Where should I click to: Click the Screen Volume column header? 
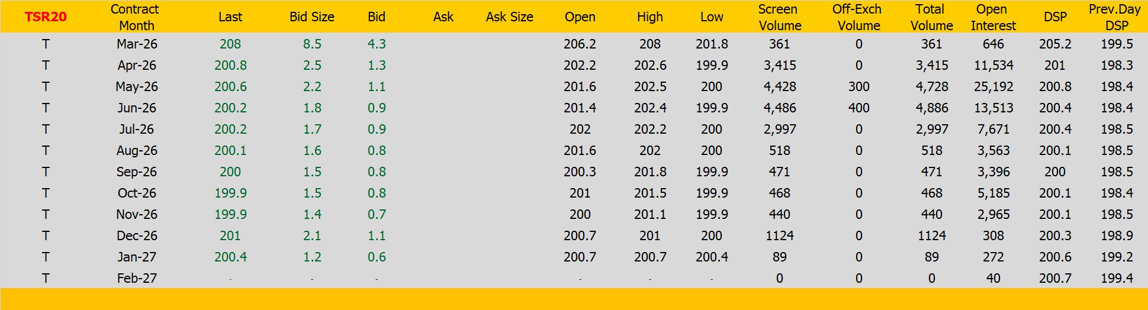(x=779, y=17)
